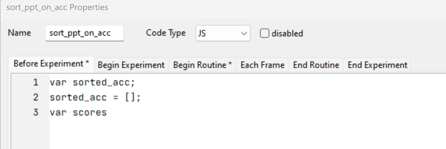Screen dimensions: 446x149
Task: Click line number 3 in the gutter
Action: click(x=36, y=112)
